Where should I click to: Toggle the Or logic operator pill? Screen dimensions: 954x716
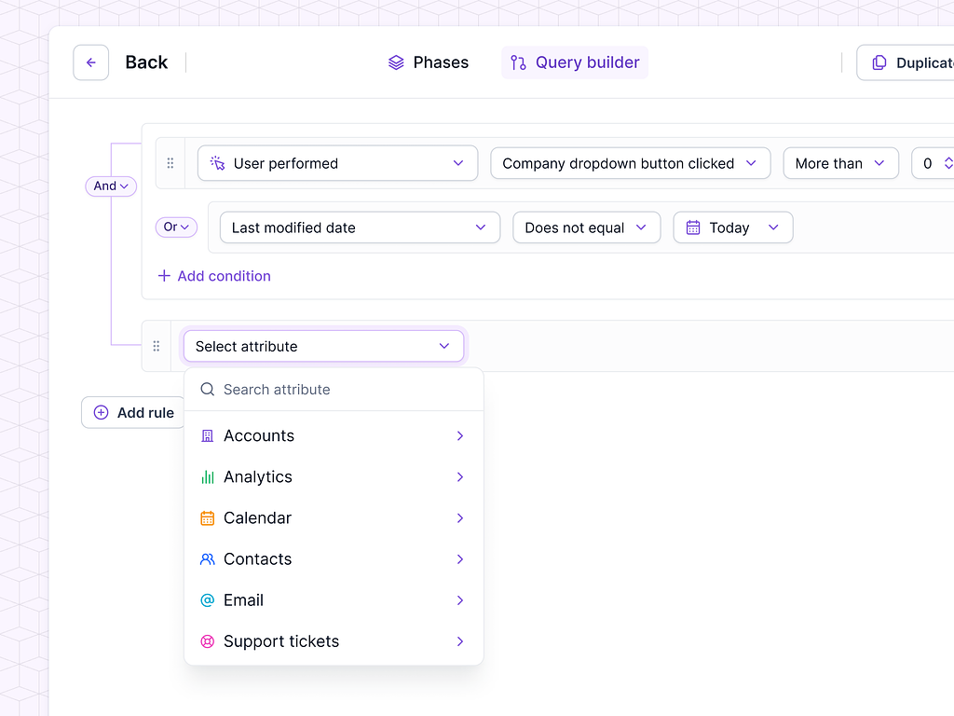[x=176, y=227]
